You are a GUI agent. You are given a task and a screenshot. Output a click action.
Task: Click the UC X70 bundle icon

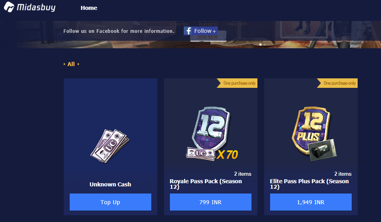(212, 154)
